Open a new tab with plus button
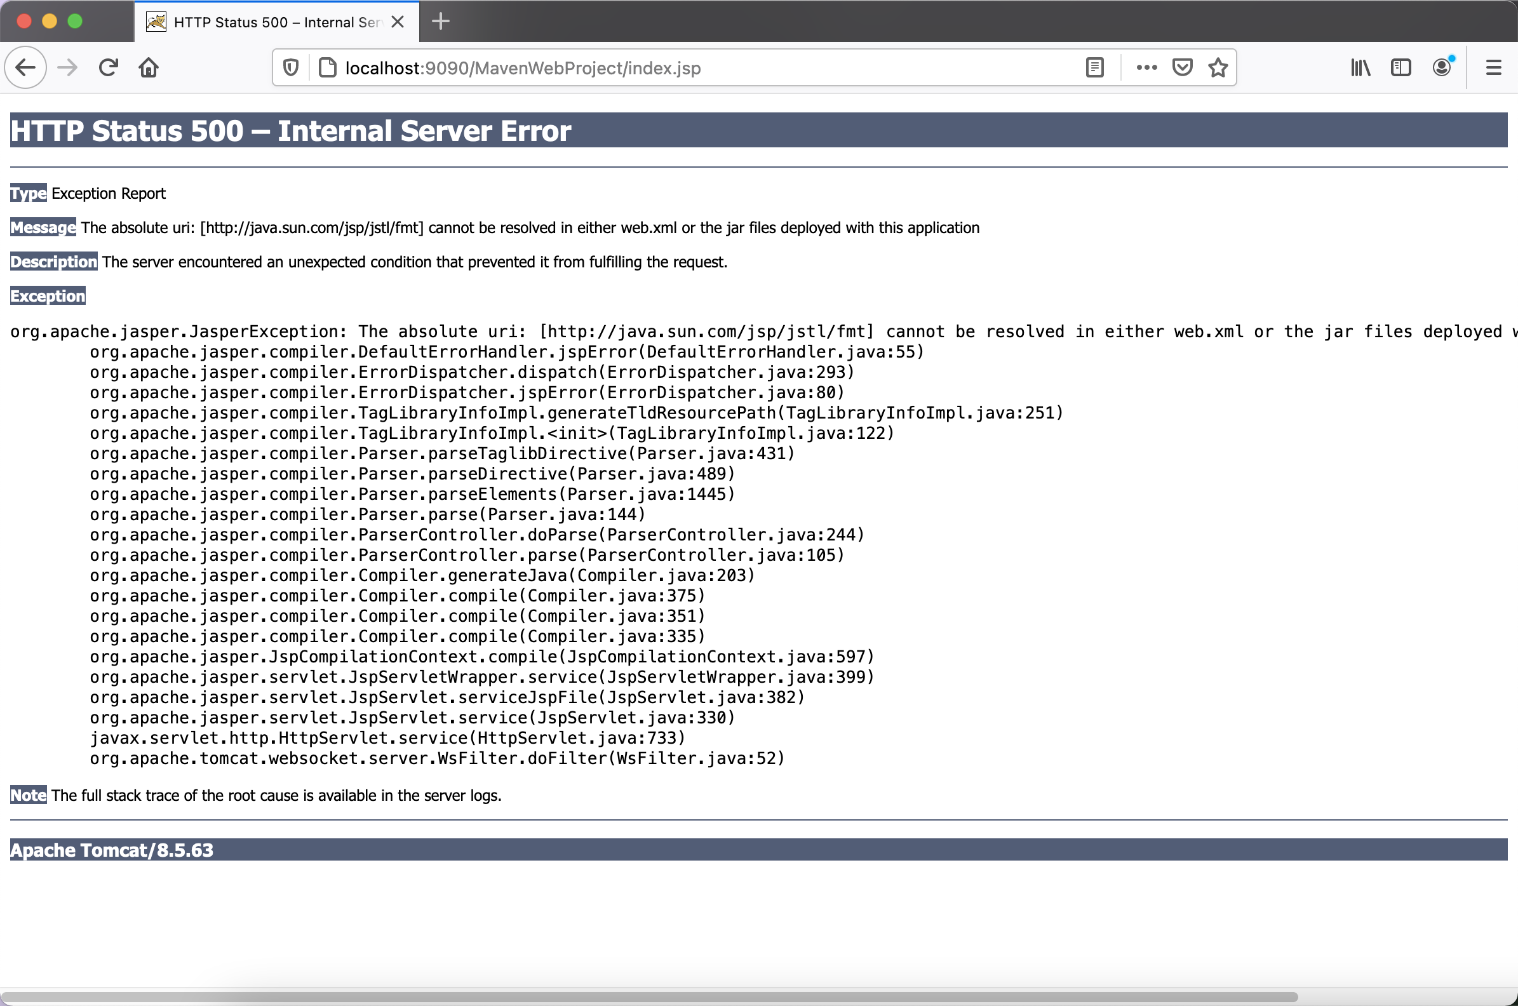Viewport: 1518px width, 1006px height. coord(441,21)
